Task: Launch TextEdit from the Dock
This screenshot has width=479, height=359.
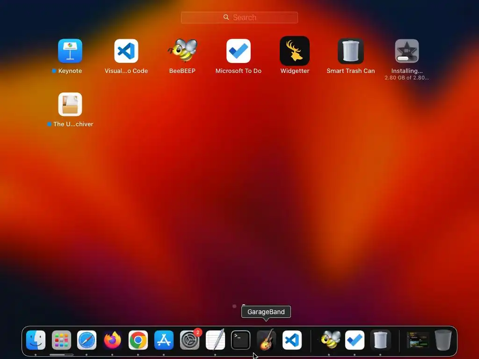Action: 215,339
